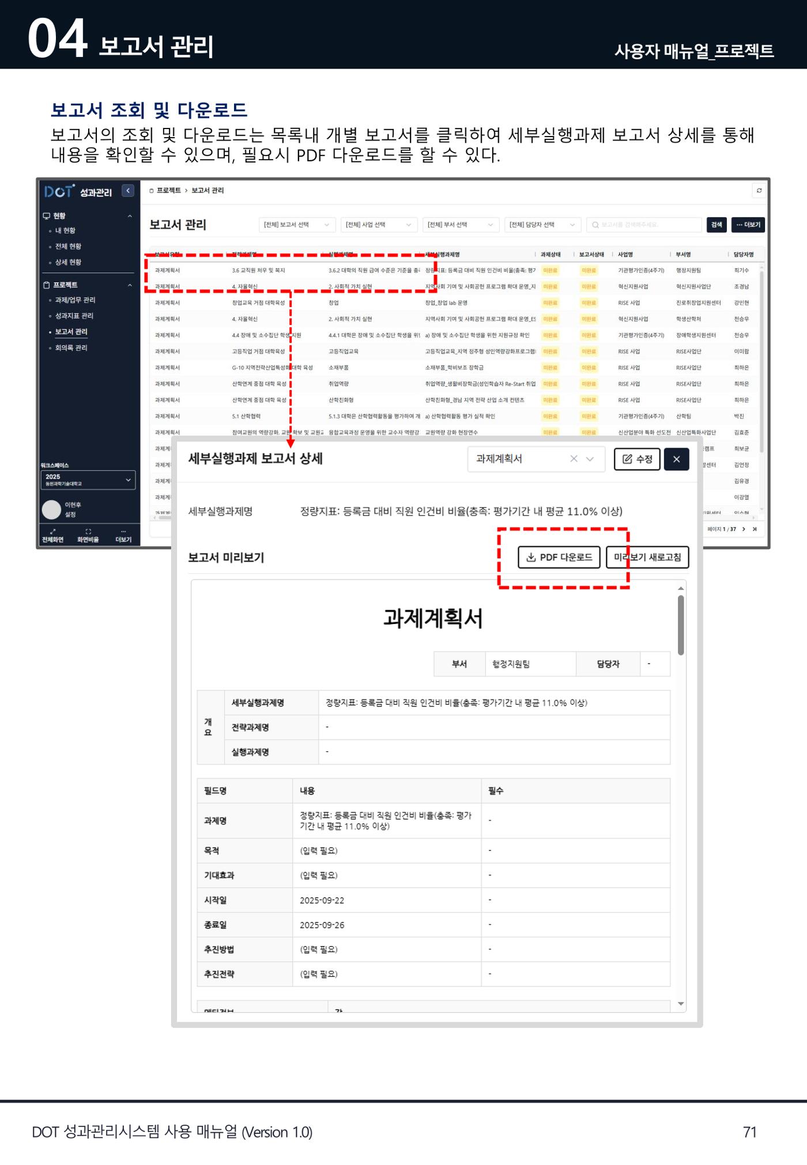
Task: Open the [전체] 사업 선택 dropdown
Action: [379, 225]
